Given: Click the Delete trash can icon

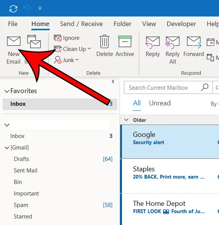Looking at the screenshot, I should (x=105, y=41).
